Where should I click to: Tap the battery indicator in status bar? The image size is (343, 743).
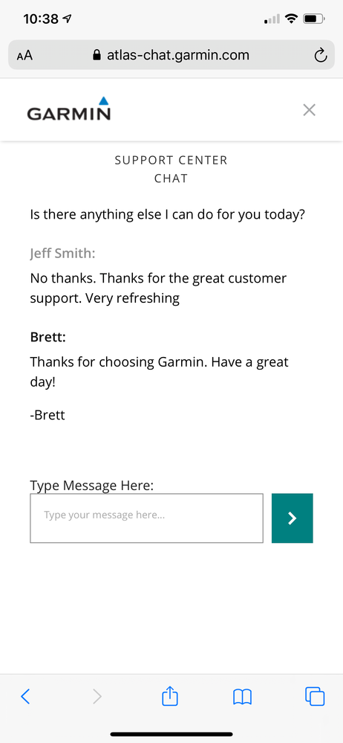(x=314, y=19)
